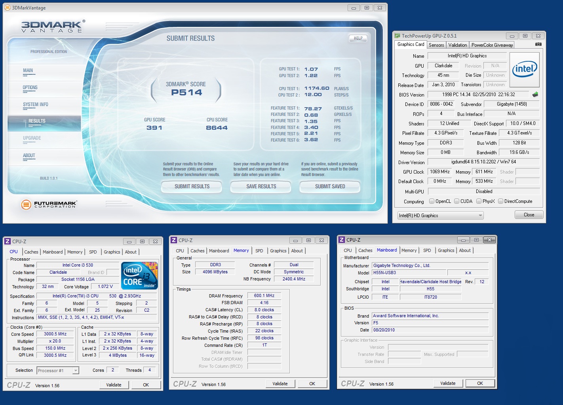563x405 pixels.
Task: Click the HELP button in 3DMark
Action: 358,38
